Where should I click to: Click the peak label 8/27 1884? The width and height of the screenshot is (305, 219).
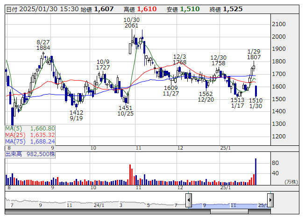pos(43,45)
